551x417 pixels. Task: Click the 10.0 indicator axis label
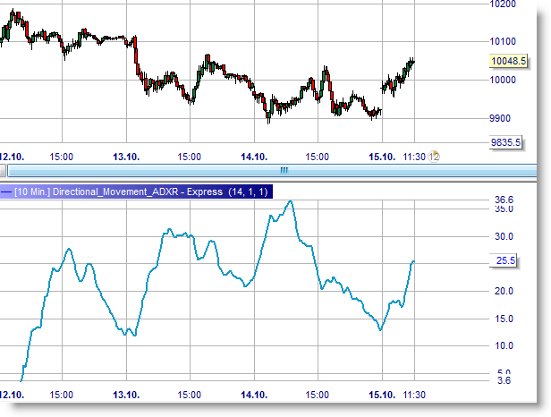tap(504, 346)
